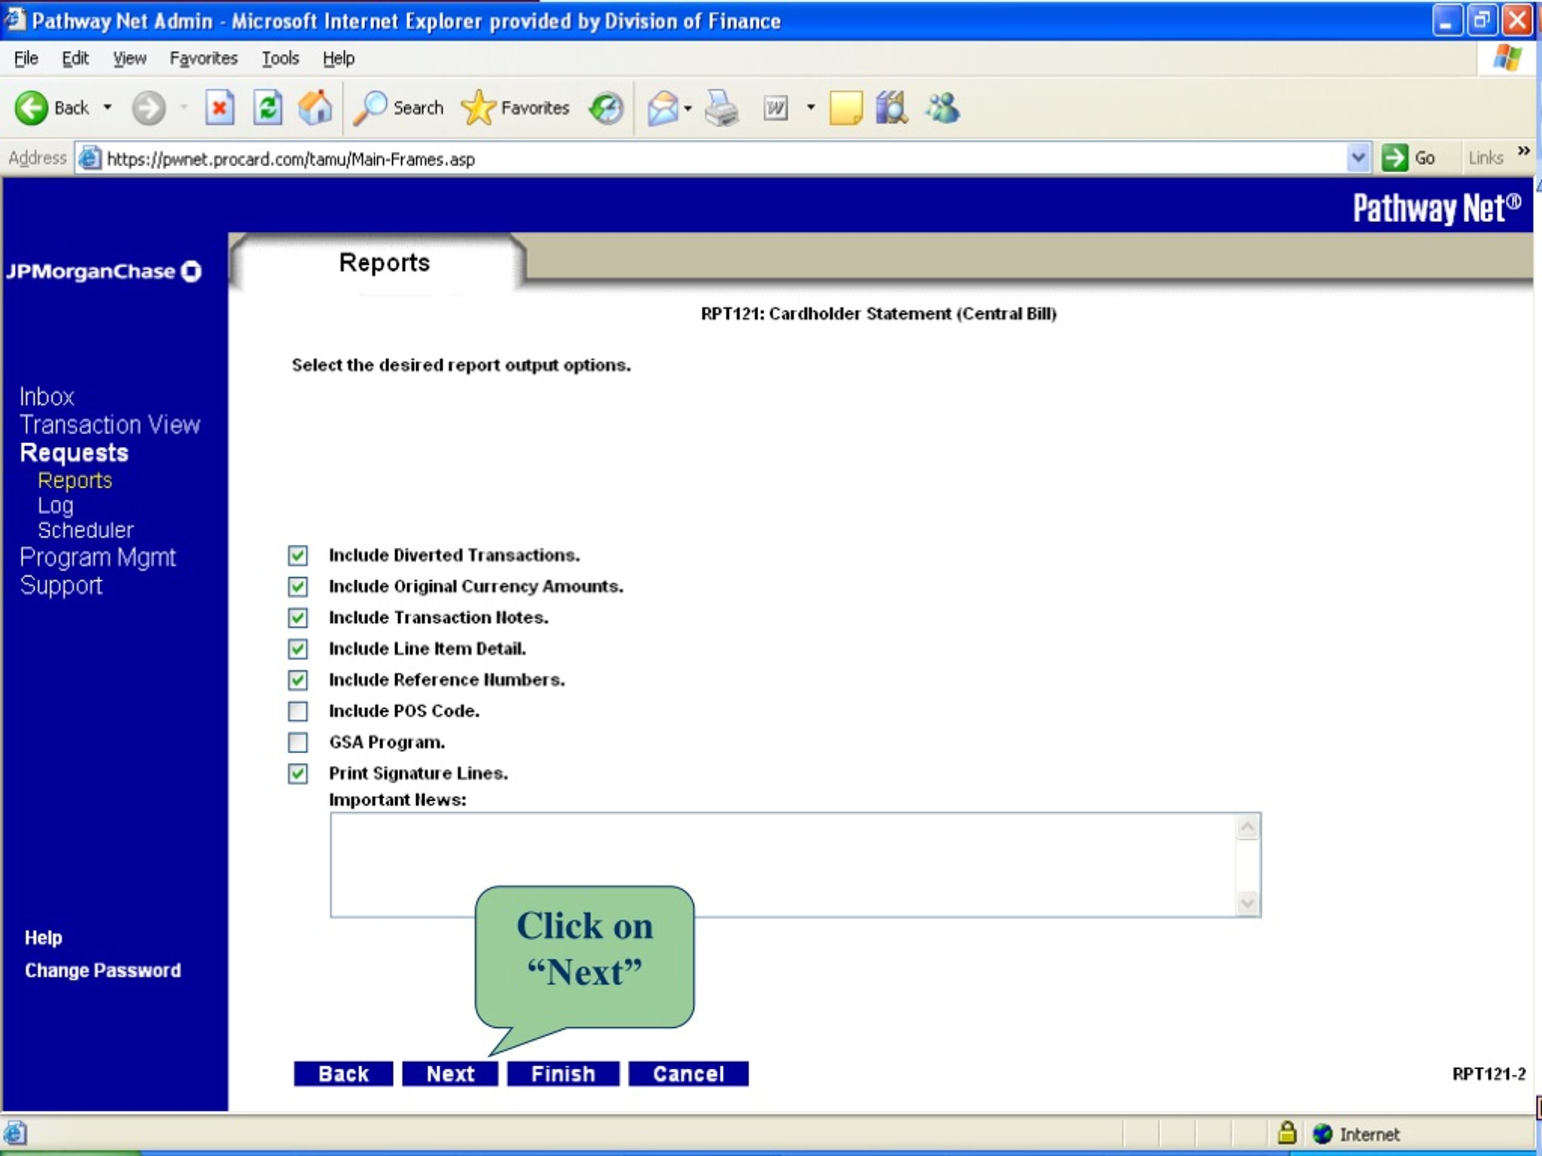Open Inbox in sidebar
1542x1156 pixels.
tap(47, 397)
